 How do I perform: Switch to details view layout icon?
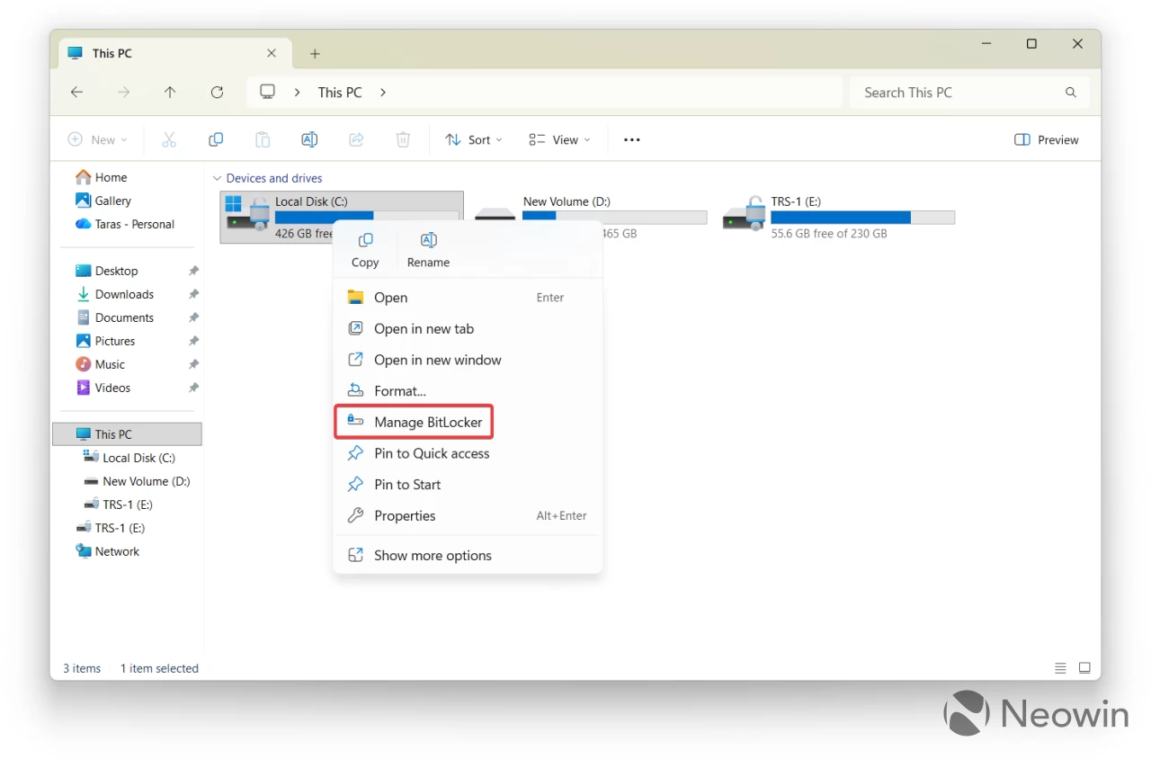(1061, 668)
